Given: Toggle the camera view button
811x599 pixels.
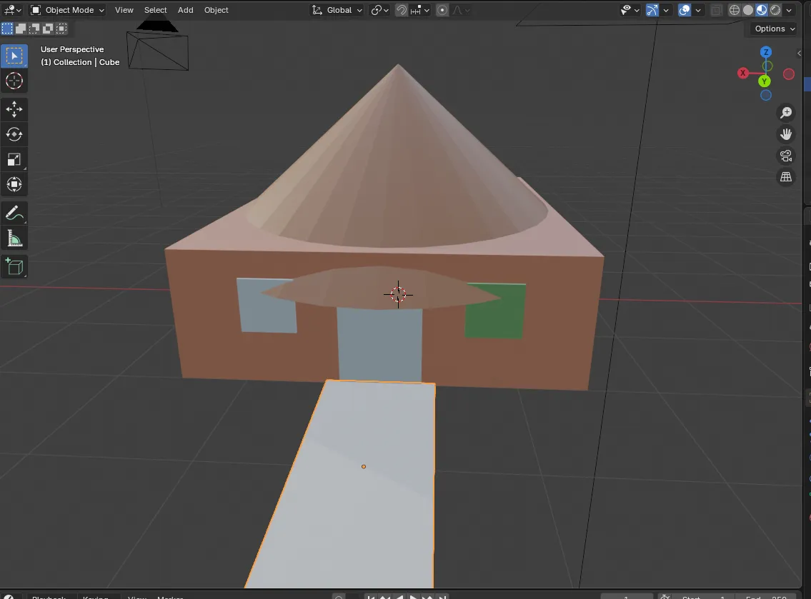Looking at the screenshot, I should [786, 156].
